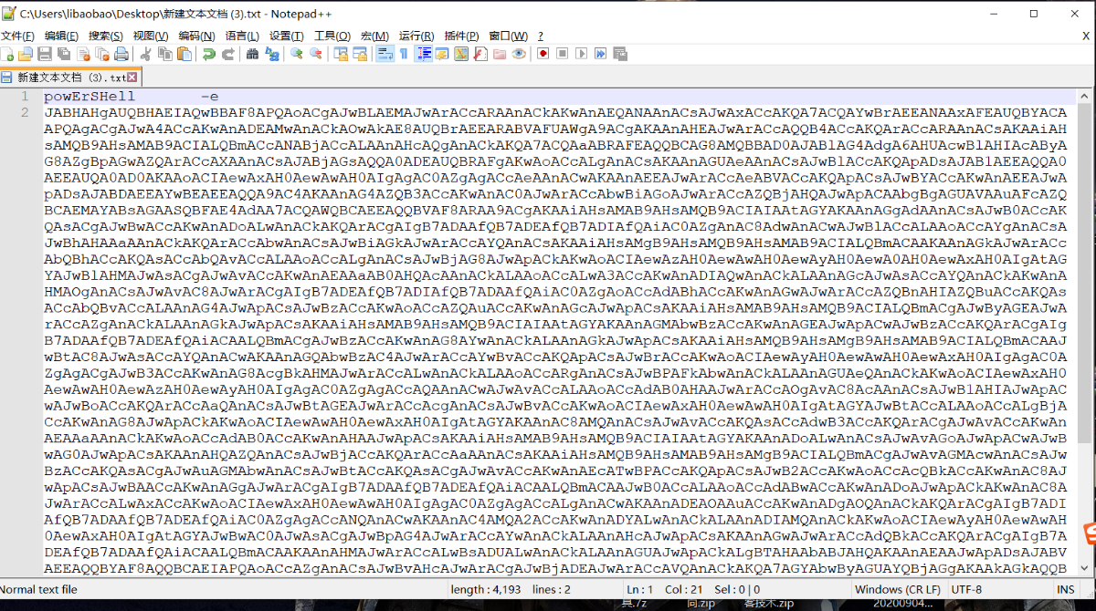Open the Replace dialog toolbar icon

point(272,54)
